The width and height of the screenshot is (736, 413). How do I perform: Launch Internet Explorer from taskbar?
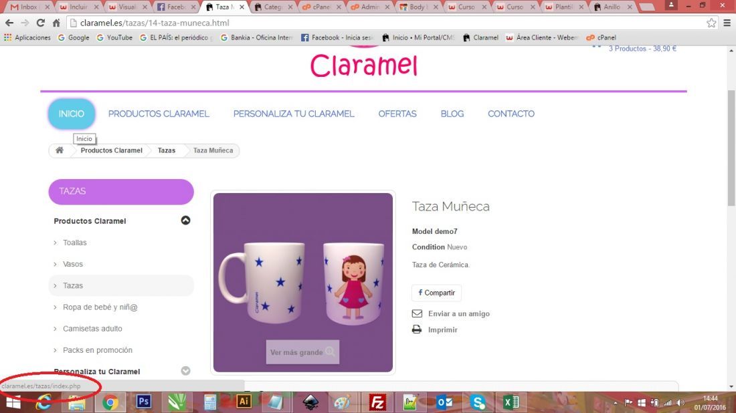pos(43,402)
